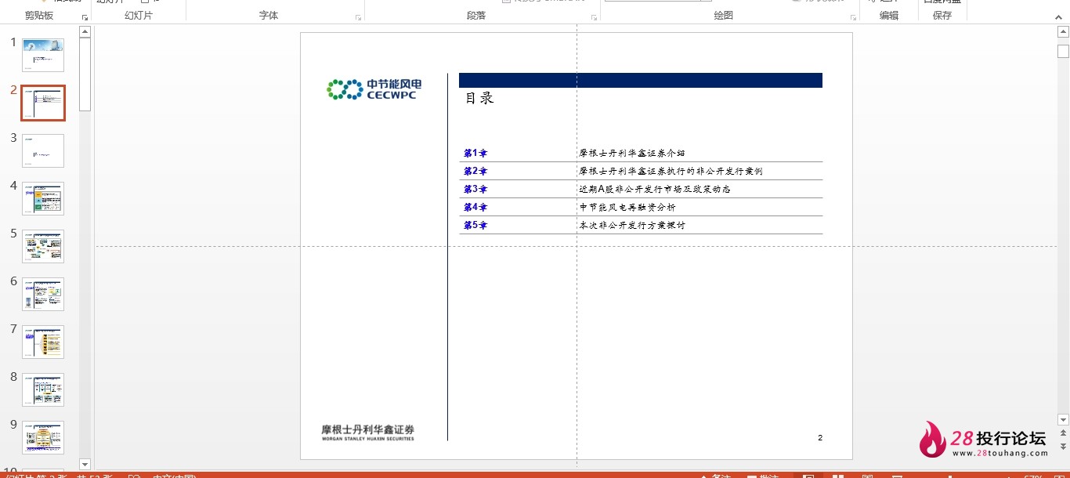Open the 段落 paragraph dialog launcher

[594, 16]
